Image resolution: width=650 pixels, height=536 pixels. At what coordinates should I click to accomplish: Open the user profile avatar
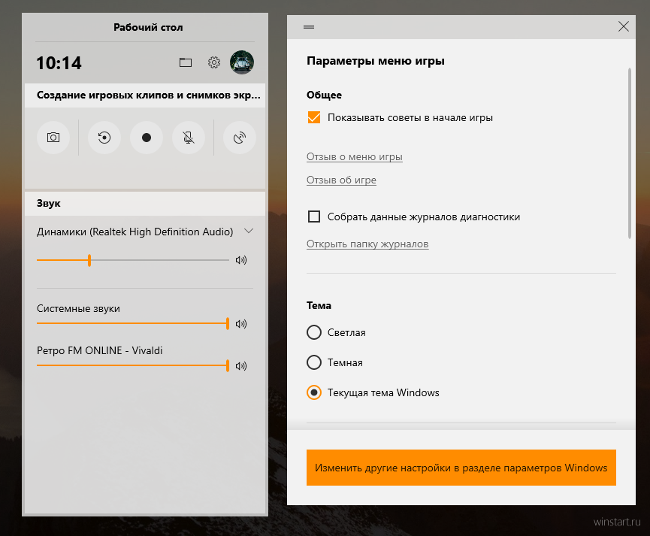click(242, 62)
